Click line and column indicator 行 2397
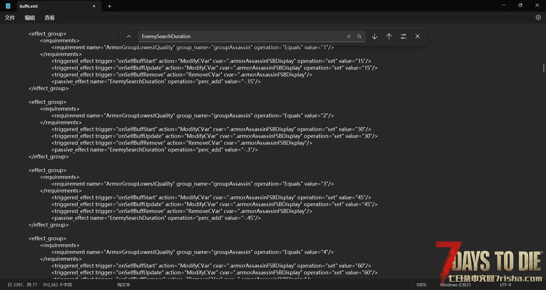This screenshot has width=546, height=290. point(22,285)
